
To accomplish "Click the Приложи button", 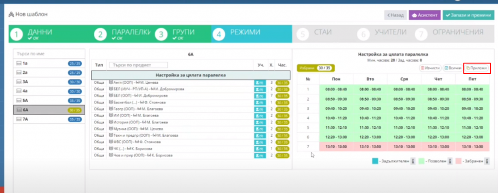I will tap(477, 68).
